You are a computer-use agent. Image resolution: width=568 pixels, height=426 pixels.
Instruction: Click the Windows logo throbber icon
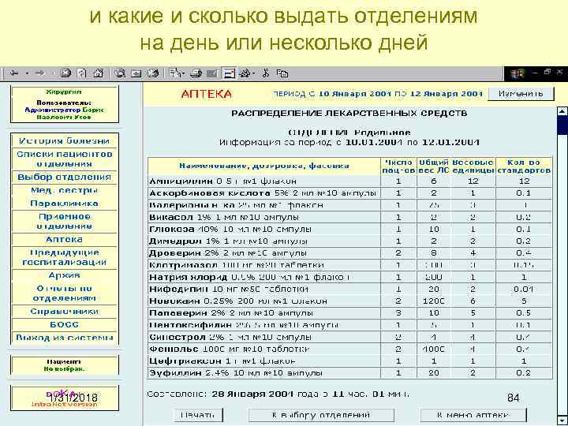(518, 73)
